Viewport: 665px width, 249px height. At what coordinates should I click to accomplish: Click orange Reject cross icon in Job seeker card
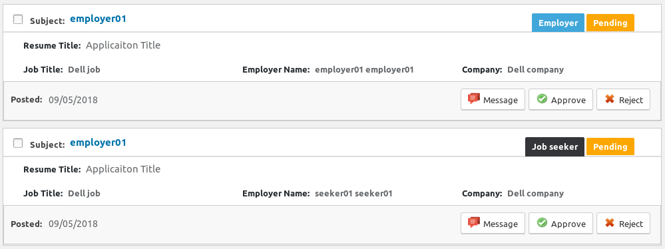tap(610, 222)
